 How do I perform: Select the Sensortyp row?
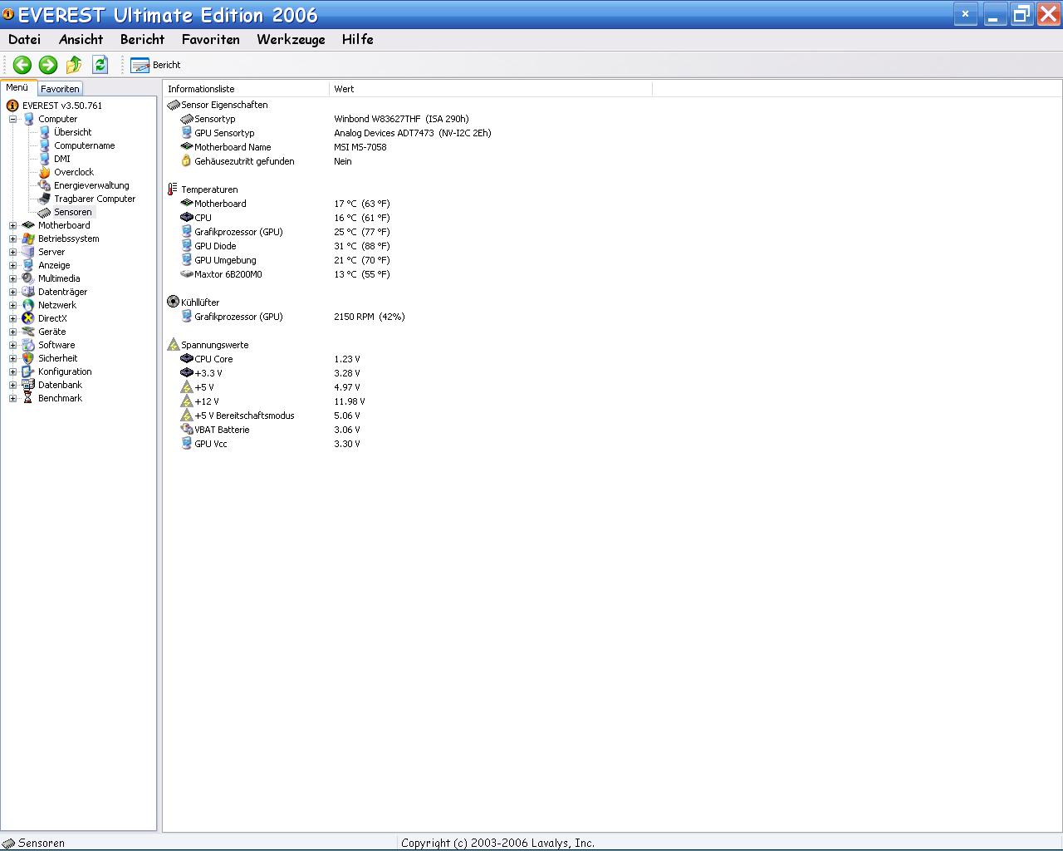pyautogui.click(x=325, y=119)
